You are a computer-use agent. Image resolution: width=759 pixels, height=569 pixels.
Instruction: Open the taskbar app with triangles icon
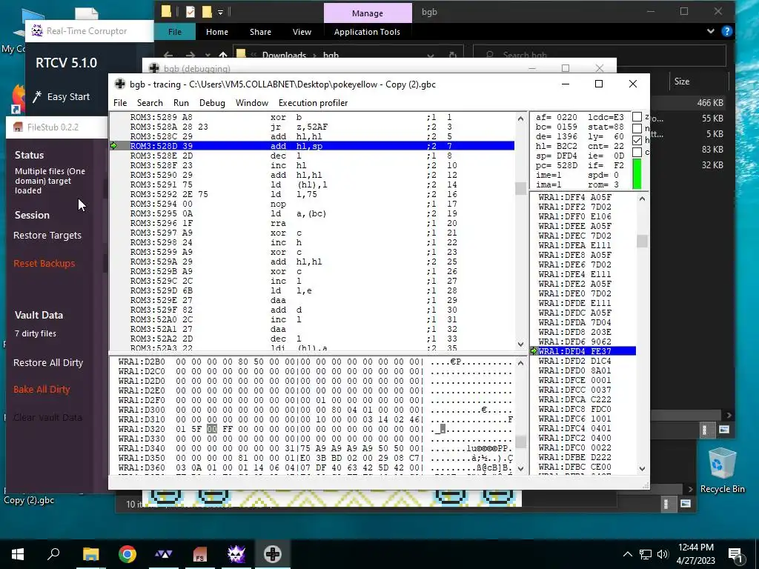pos(163,554)
